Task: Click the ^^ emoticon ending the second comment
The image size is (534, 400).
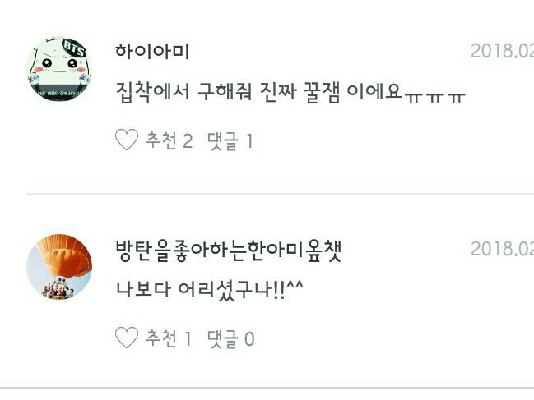Action: point(295,286)
